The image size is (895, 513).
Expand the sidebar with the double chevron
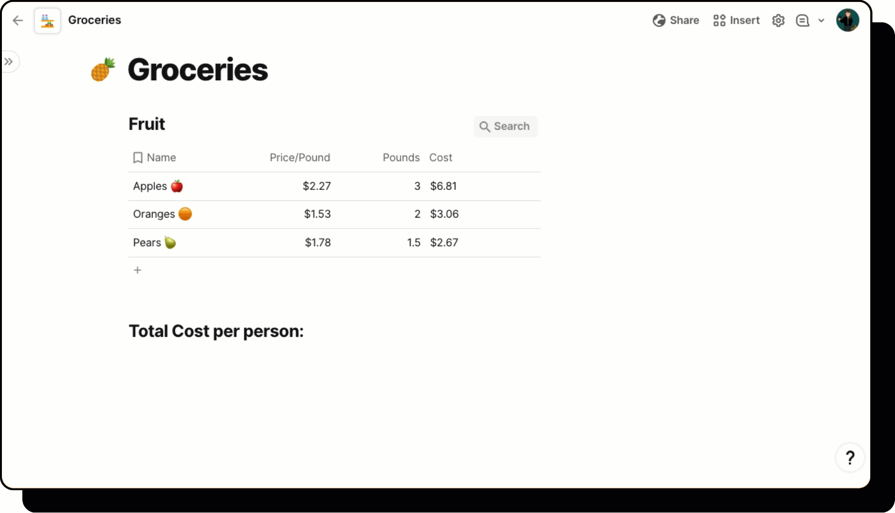coord(9,61)
